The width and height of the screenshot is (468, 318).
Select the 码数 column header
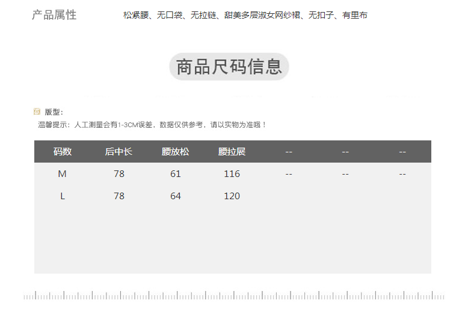63,152
